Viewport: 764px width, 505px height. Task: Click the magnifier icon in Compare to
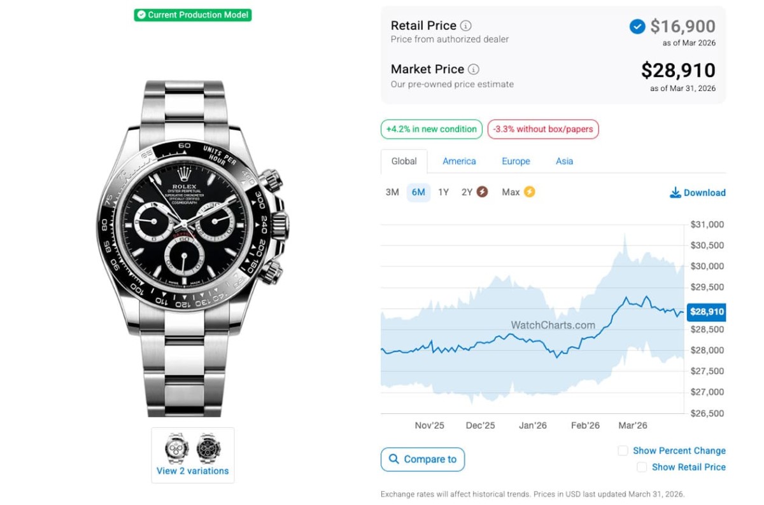click(393, 459)
